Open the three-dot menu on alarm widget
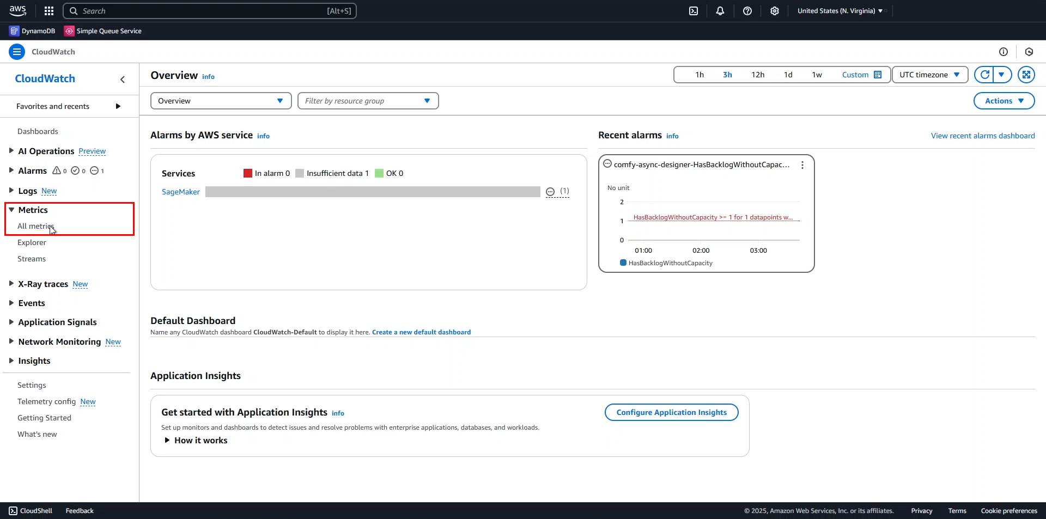 pyautogui.click(x=802, y=165)
